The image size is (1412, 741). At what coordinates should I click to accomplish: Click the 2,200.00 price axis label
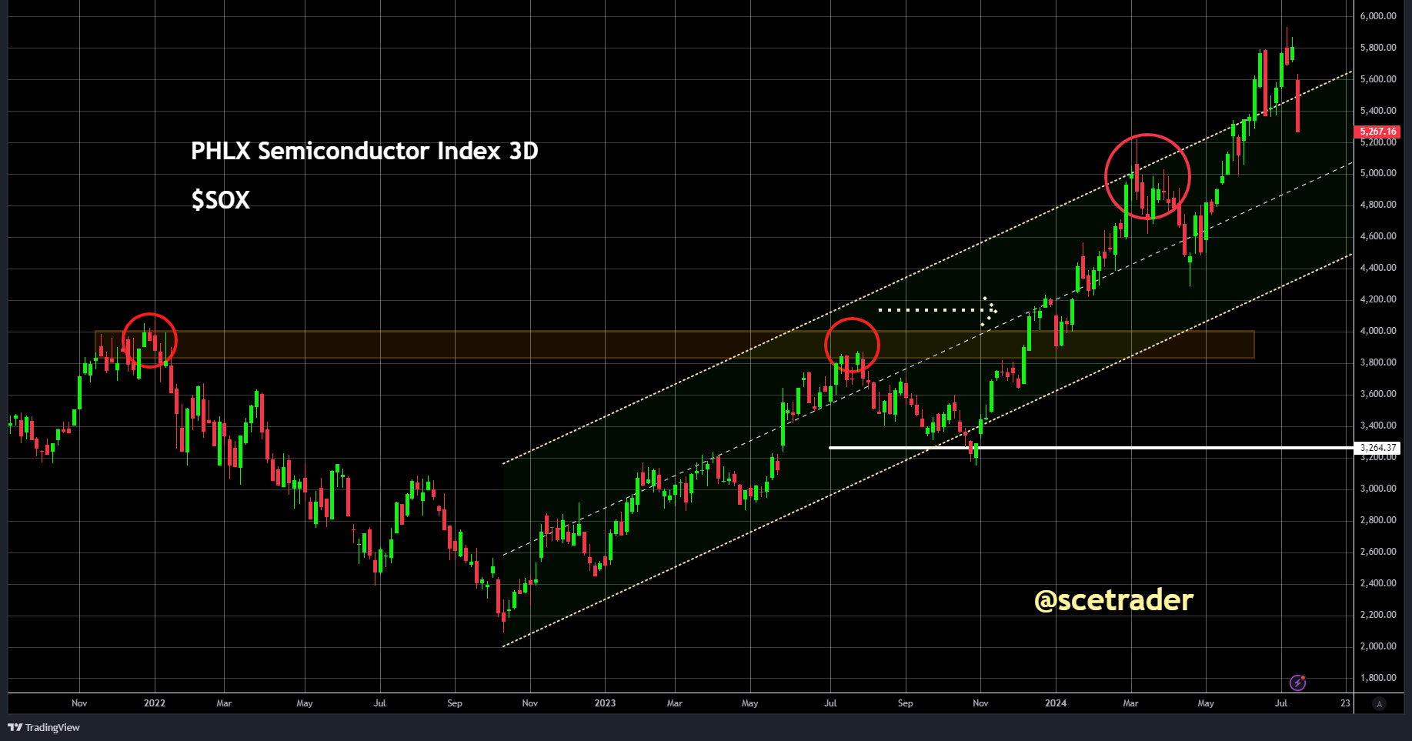click(1378, 615)
